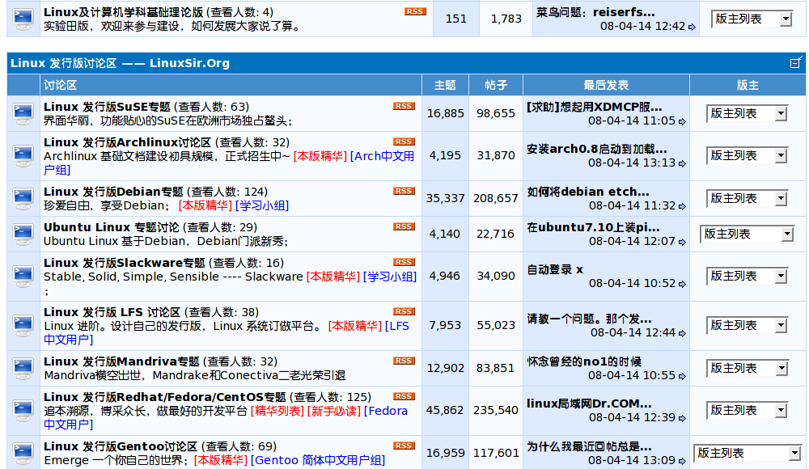Click RSS icon for SuSE专题 forum
The height and width of the screenshot is (469, 809).
[x=404, y=106]
